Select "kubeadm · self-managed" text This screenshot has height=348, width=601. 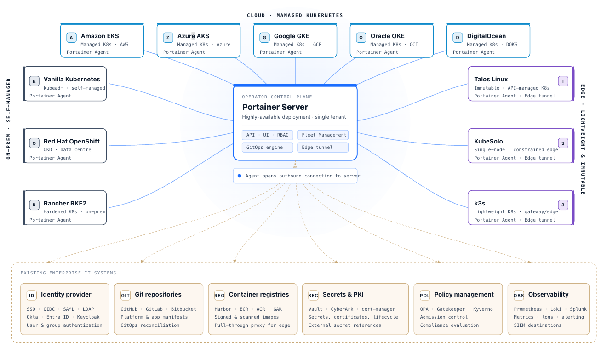(x=74, y=88)
